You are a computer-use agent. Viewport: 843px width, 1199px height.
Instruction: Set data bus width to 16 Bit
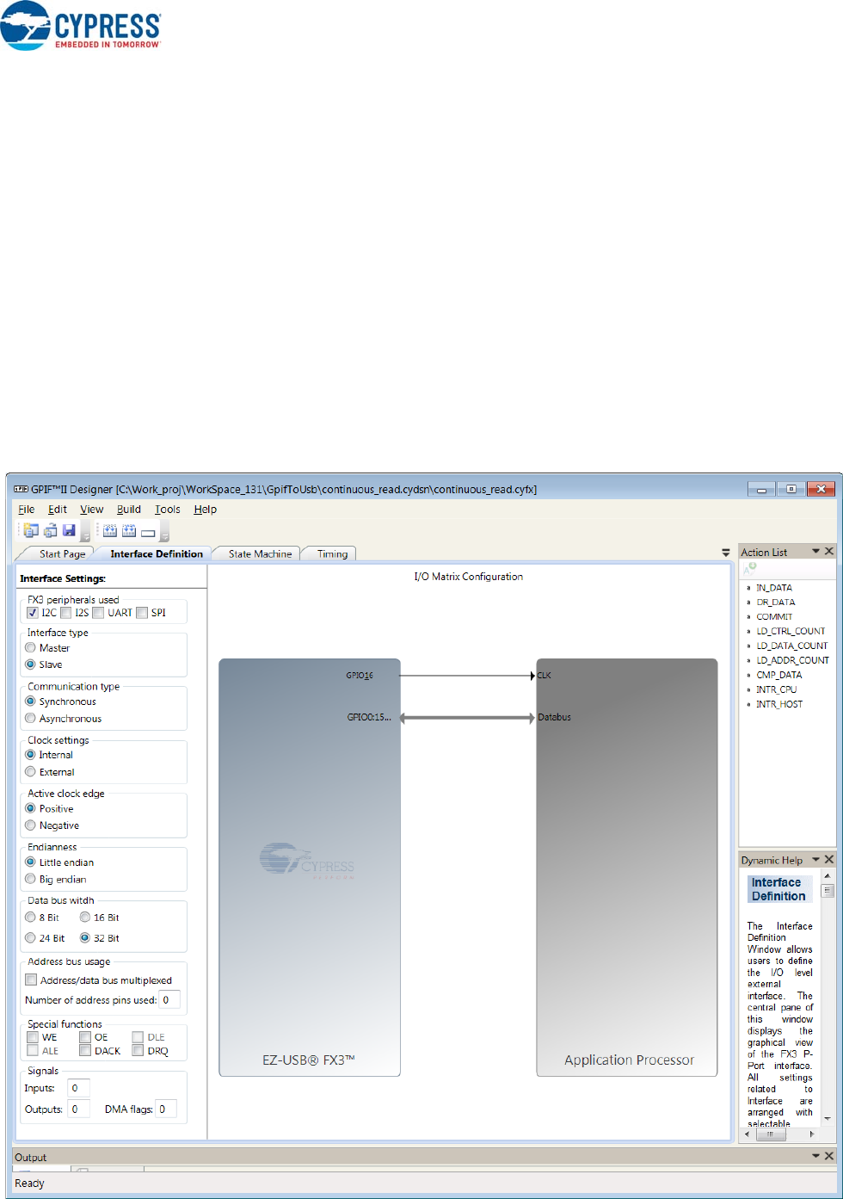click(85, 918)
